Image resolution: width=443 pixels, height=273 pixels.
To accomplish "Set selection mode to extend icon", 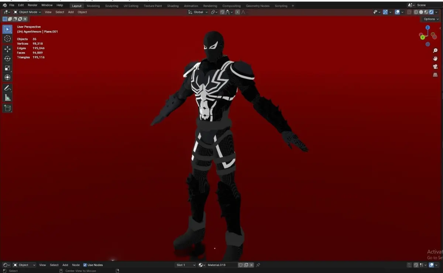I will pos(10,19).
